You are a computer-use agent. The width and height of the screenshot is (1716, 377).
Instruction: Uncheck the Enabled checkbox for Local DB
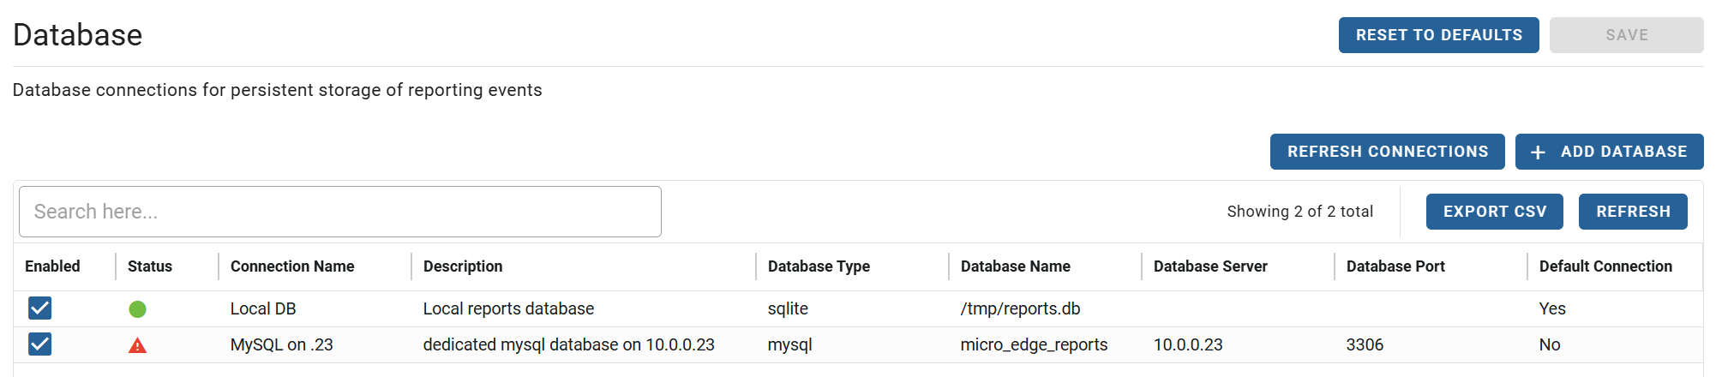pyautogui.click(x=40, y=308)
